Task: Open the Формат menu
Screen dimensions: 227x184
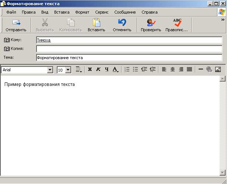Action: click(82, 12)
